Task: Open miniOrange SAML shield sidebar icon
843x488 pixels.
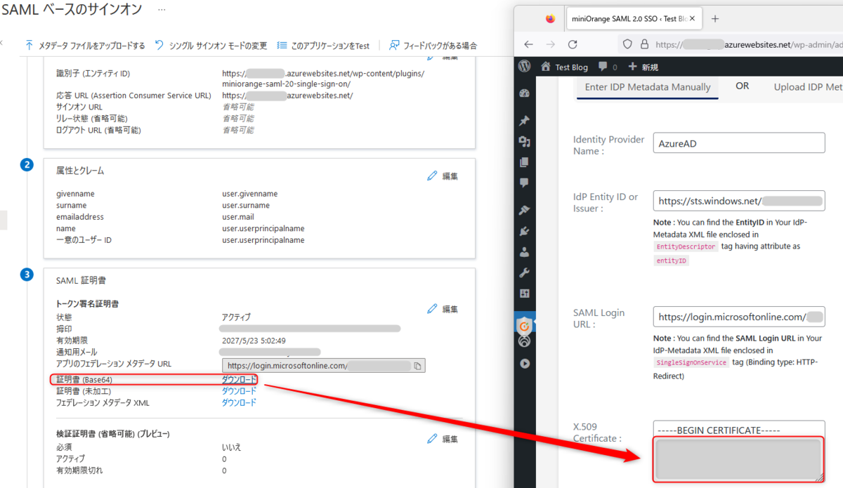Action: click(x=524, y=325)
